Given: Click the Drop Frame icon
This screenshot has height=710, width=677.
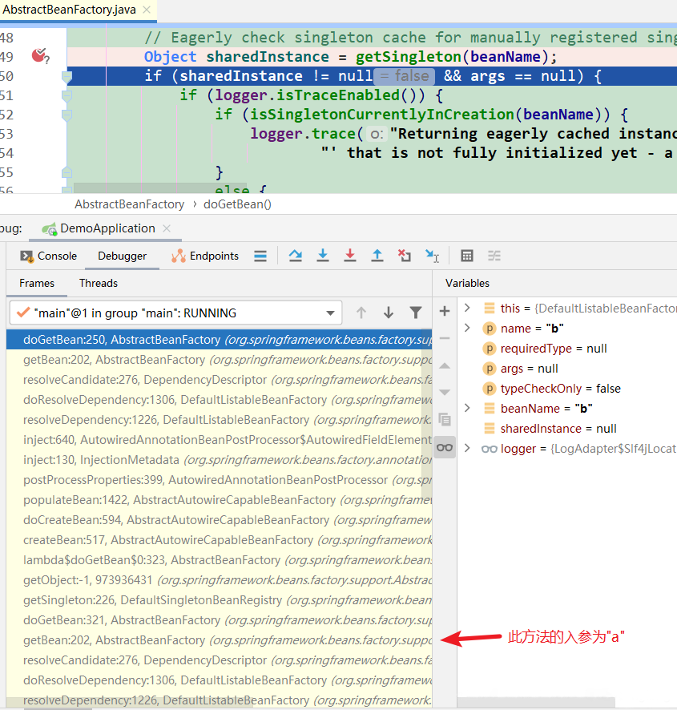Looking at the screenshot, I should (x=404, y=256).
